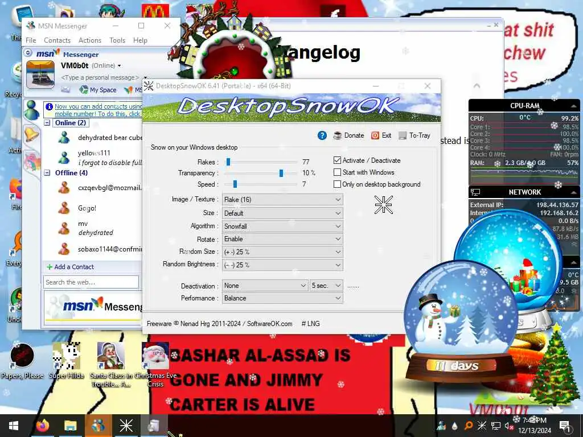Click the MSN alerts bell tab icon
Screen dimensions: 583x437
(31, 134)
